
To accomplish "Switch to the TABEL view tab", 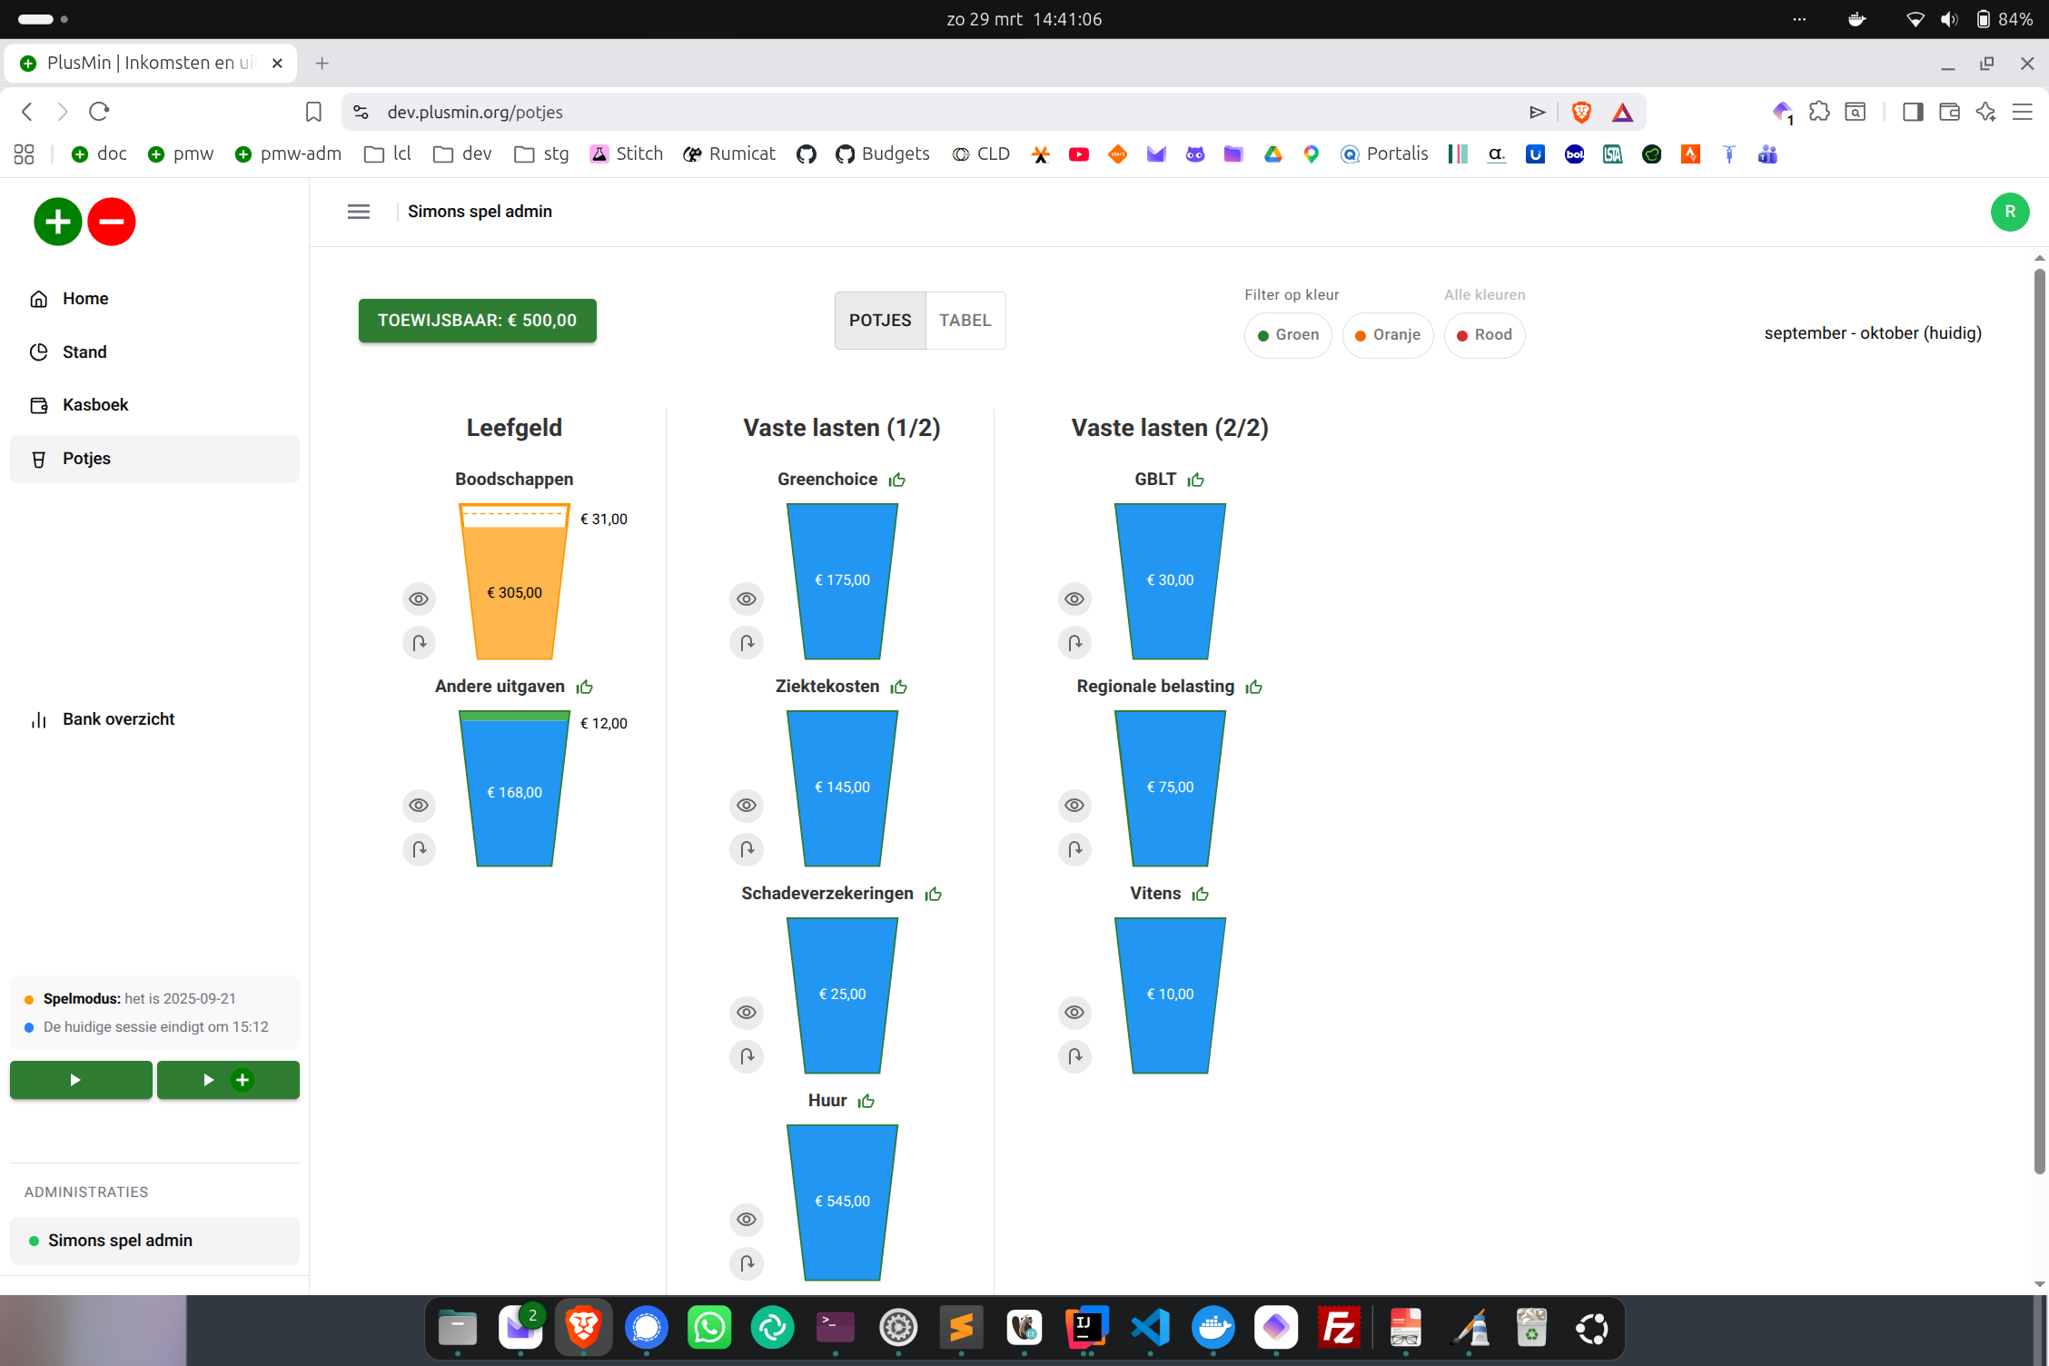I will tap(965, 321).
